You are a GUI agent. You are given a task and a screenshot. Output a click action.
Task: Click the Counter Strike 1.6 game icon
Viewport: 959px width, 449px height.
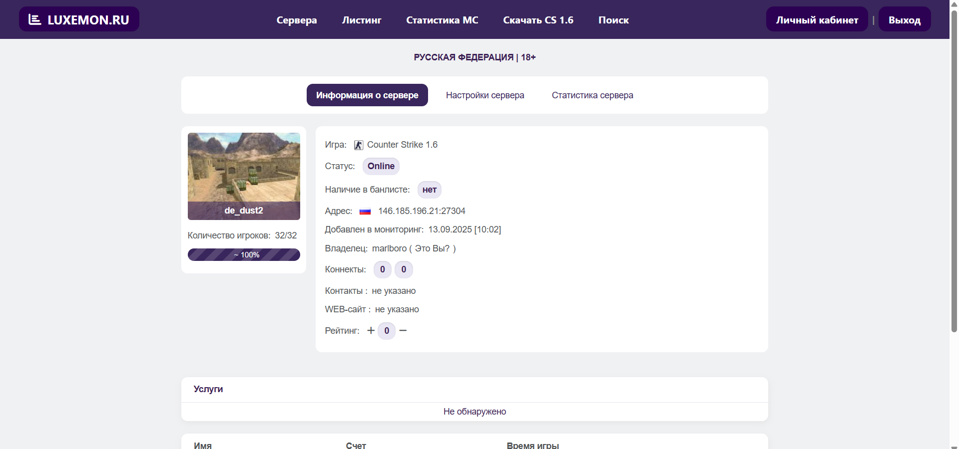tap(358, 145)
